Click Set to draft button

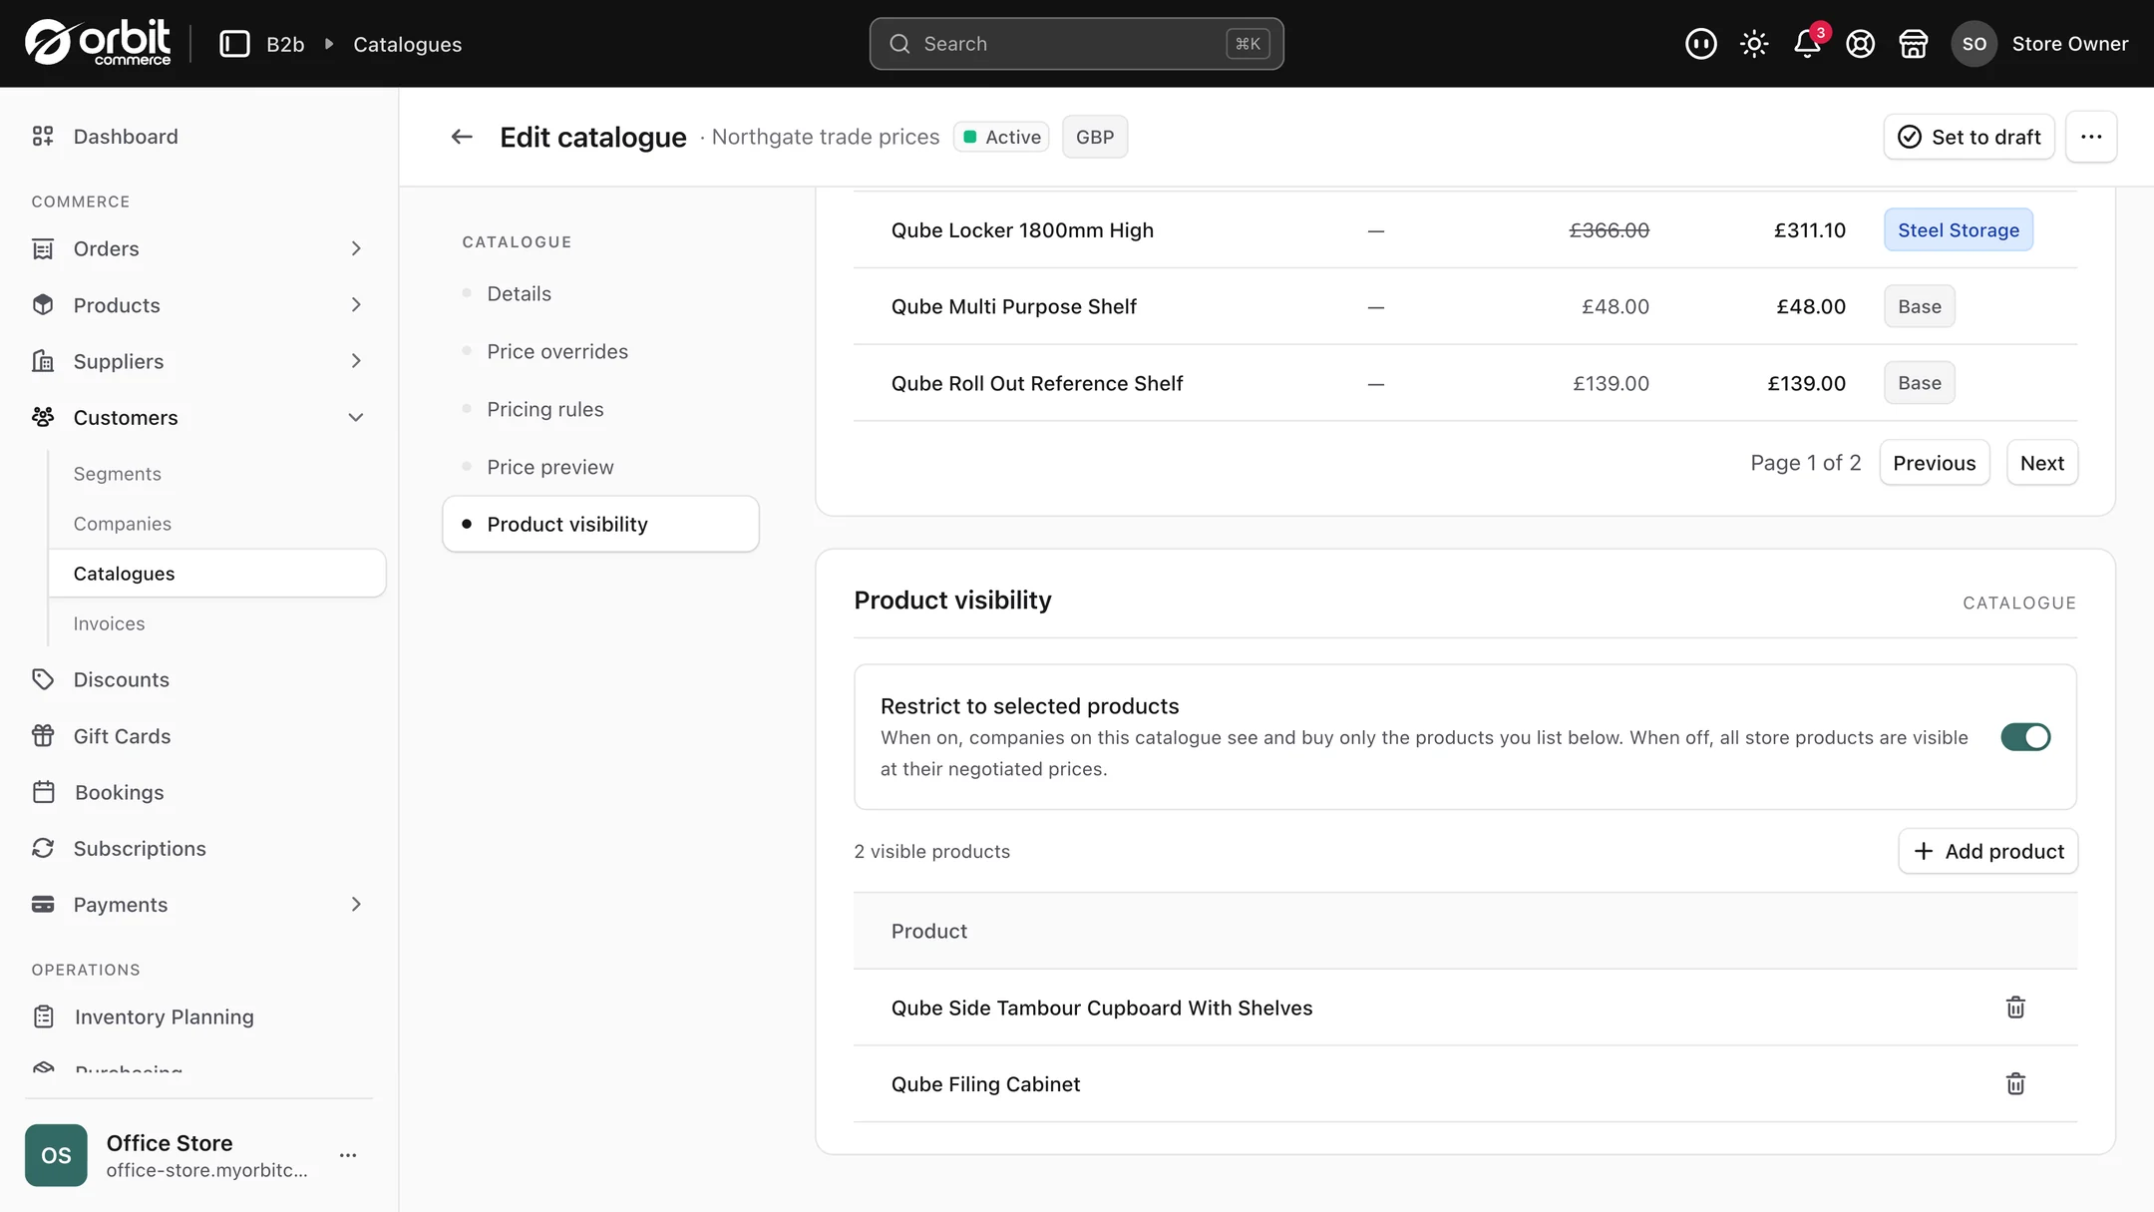[1969, 137]
